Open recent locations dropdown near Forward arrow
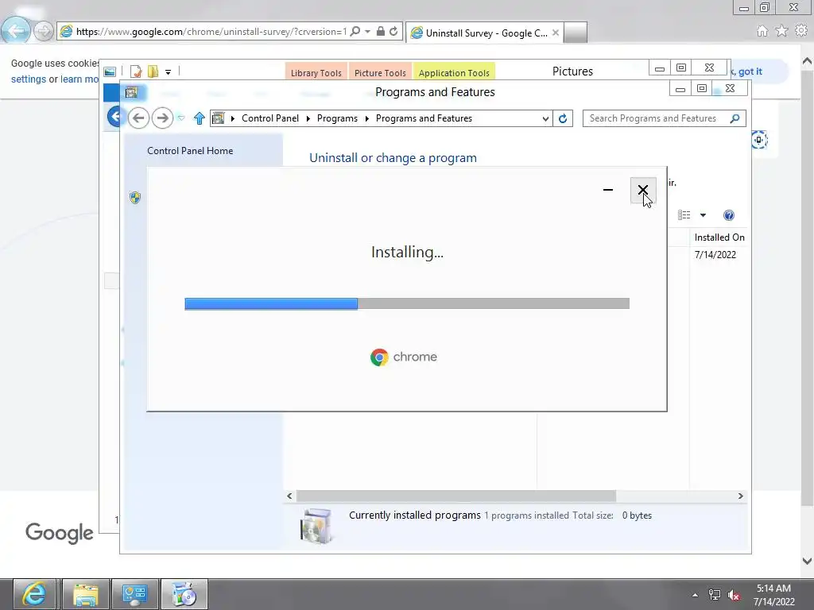Viewport: 814px width, 610px height. [x=181, y=118]
